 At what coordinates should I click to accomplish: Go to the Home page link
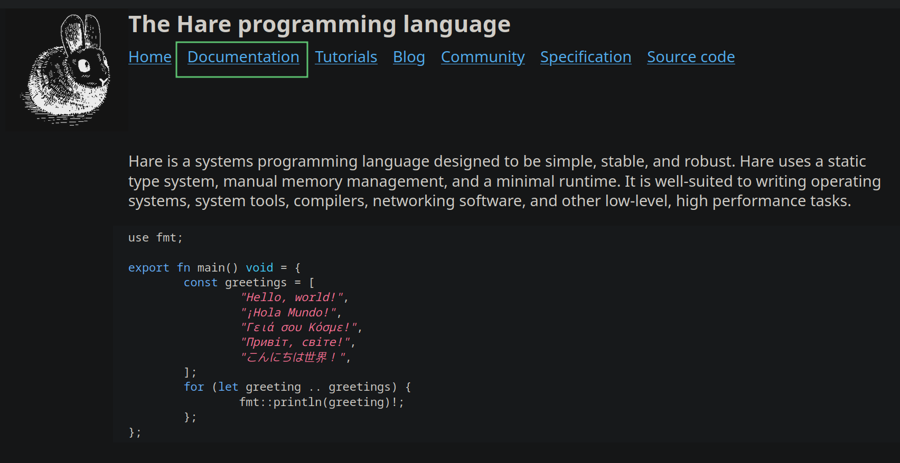(150, 57)
